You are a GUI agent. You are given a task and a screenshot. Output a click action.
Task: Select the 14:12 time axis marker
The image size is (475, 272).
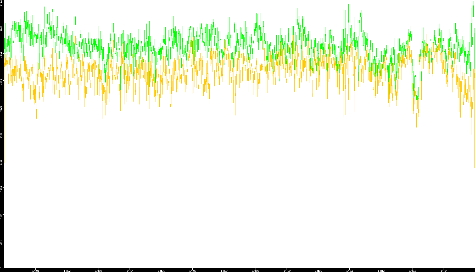pyautogui.click(x=381, y=270)
